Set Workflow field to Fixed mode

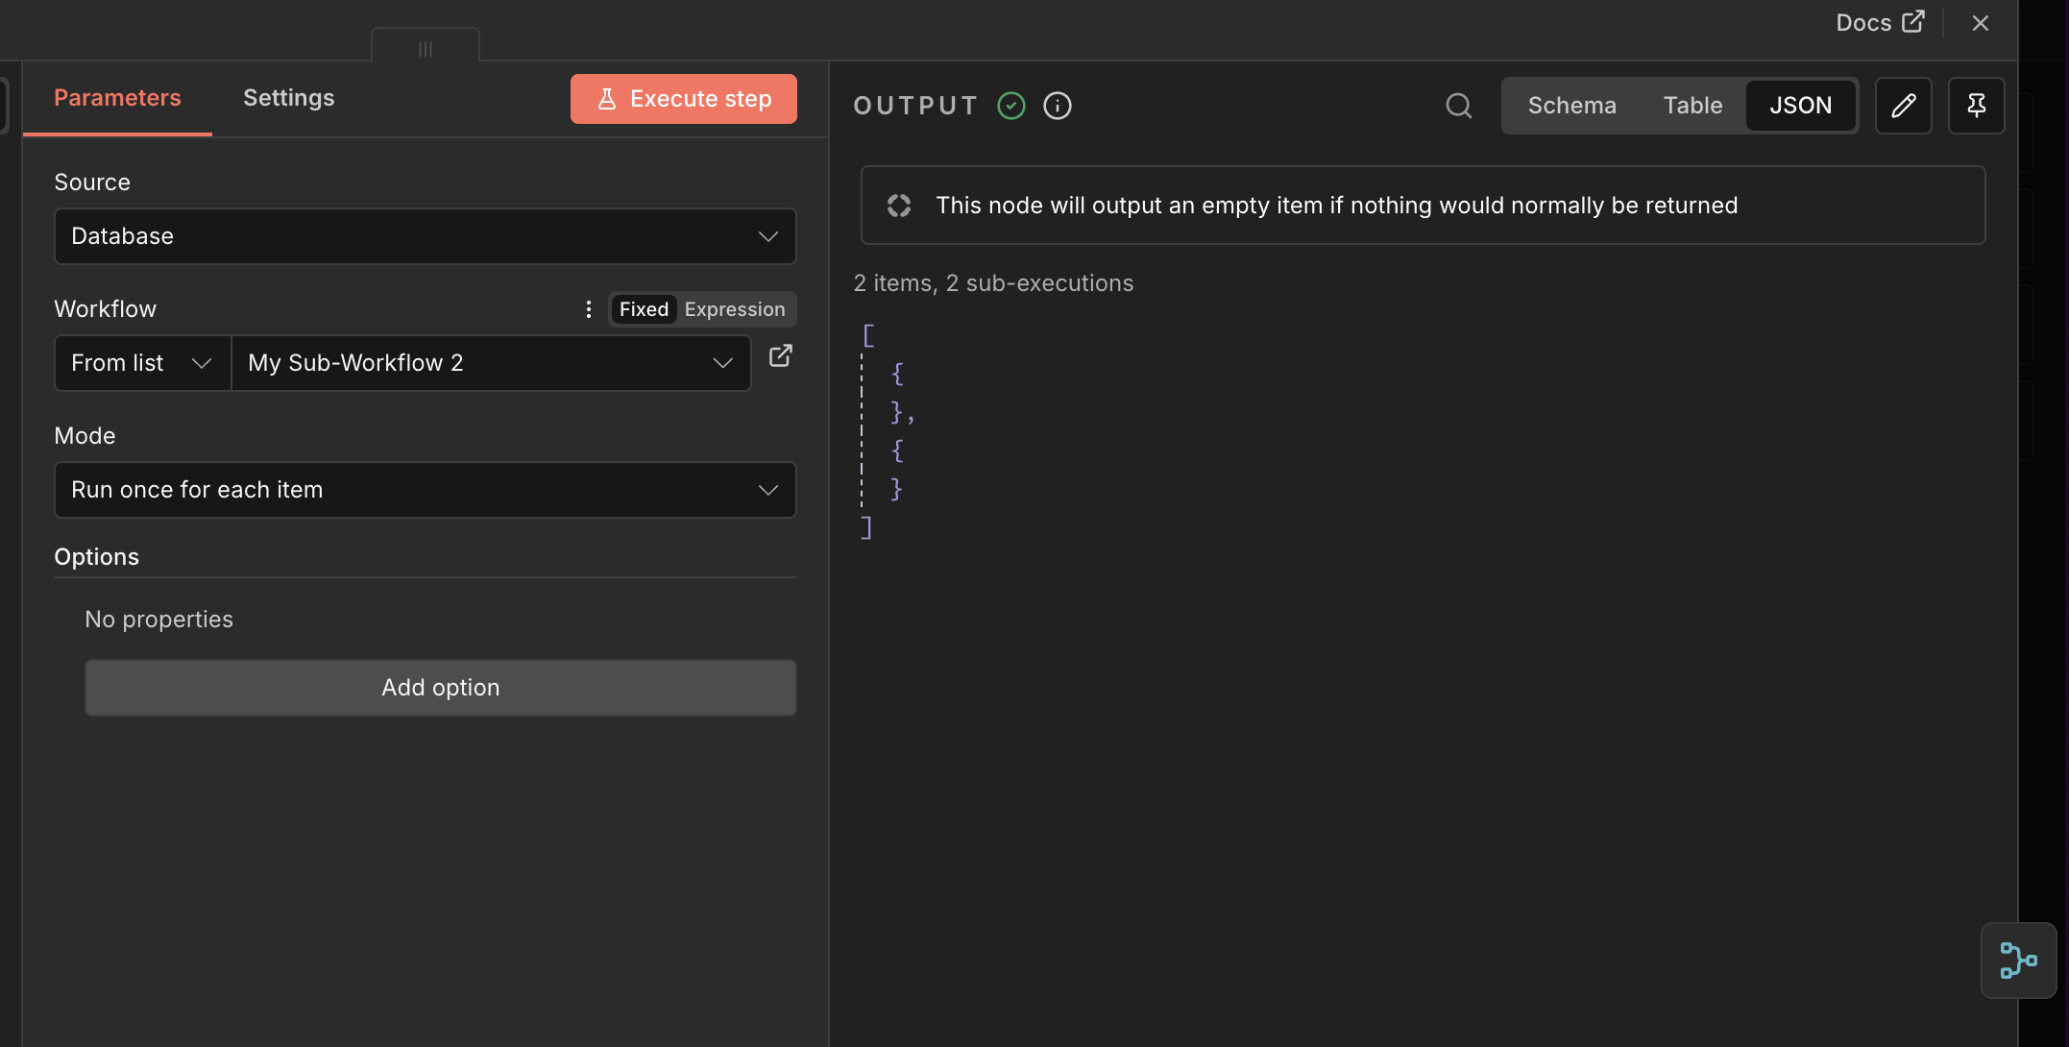tap(644, 309)
